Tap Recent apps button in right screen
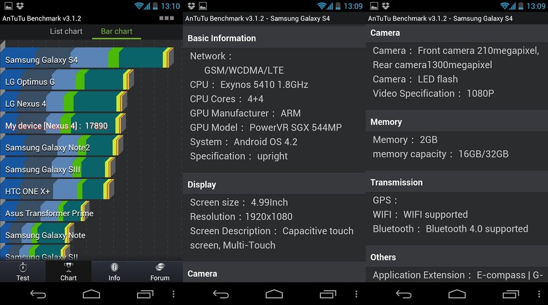 (510, 294)
